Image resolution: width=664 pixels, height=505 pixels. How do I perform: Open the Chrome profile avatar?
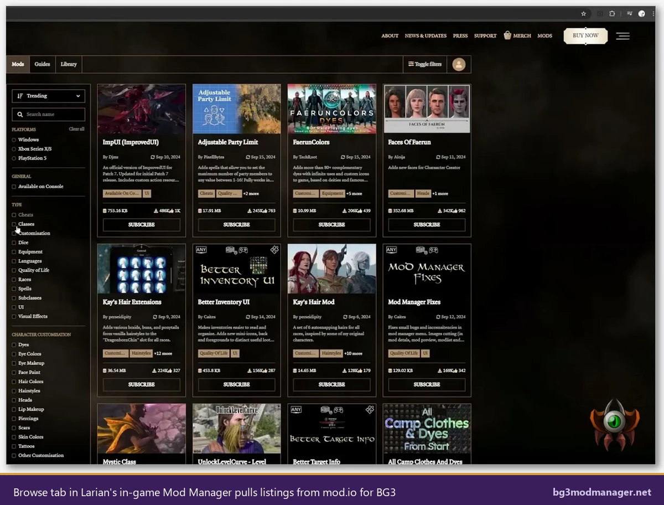642,13
